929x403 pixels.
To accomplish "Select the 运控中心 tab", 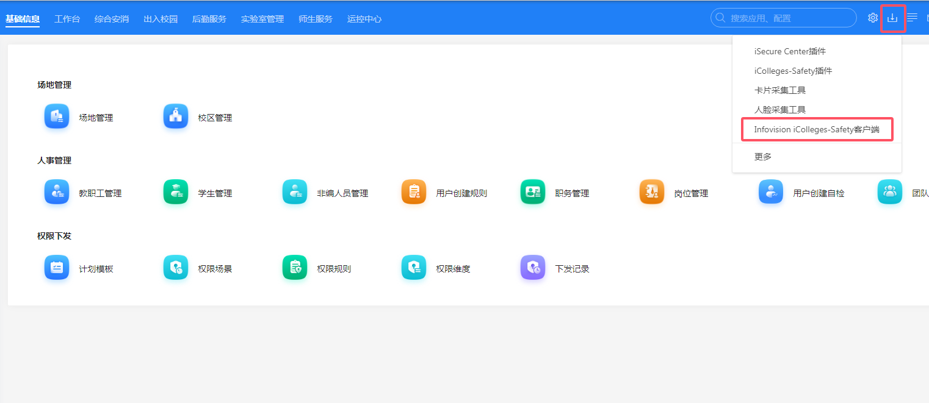I will coord(364,19).
